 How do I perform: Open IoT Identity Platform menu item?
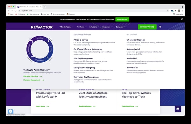coord(136,40)
